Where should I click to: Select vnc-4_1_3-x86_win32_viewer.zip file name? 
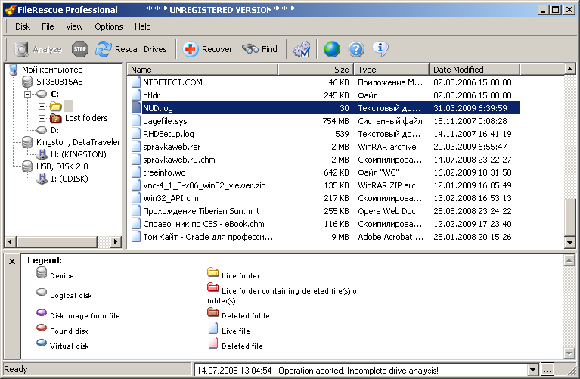204,185
